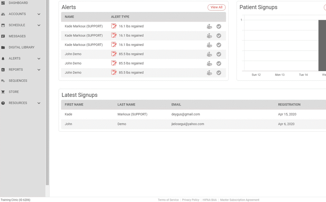
Task: Open patient profile icon for first Kade Markoux alert
Action: (209, 26)
